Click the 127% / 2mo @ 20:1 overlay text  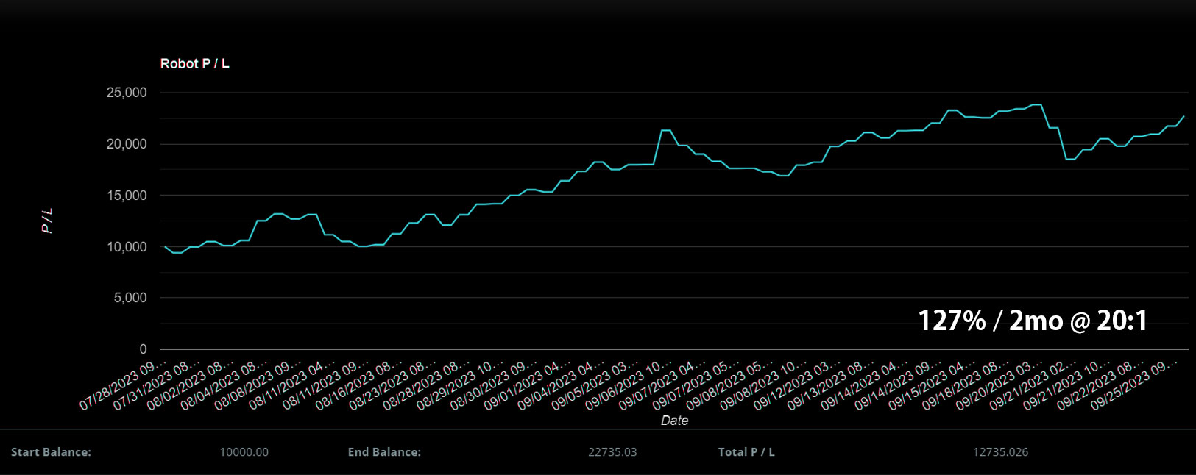tap(1032, 321)
